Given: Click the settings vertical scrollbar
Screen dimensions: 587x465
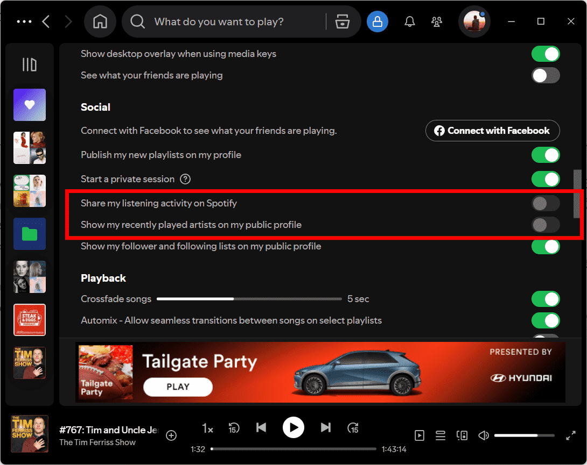Looking at the screenshot, I should coord(577,194).
